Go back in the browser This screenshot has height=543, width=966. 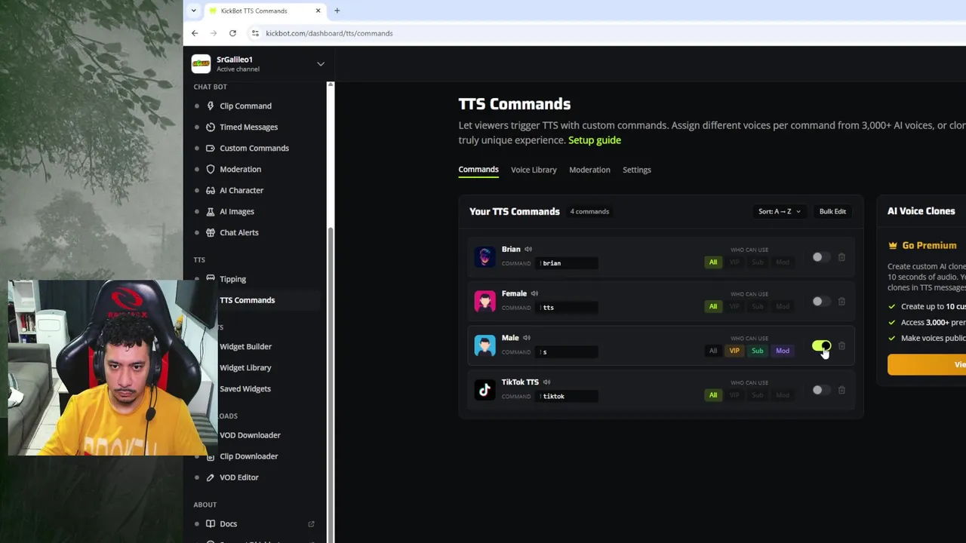click(195, 33)
